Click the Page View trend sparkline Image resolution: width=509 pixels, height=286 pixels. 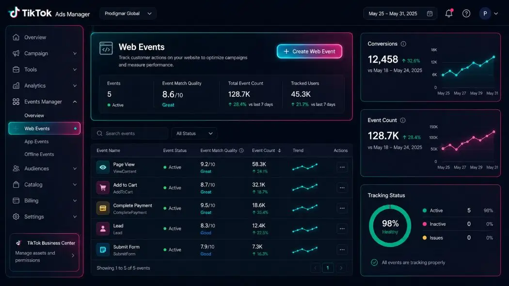click(305, 167)
